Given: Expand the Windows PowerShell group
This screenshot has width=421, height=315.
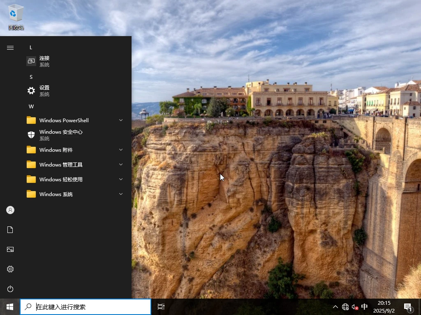Looking at the screenshot, I should click(120, 120).
